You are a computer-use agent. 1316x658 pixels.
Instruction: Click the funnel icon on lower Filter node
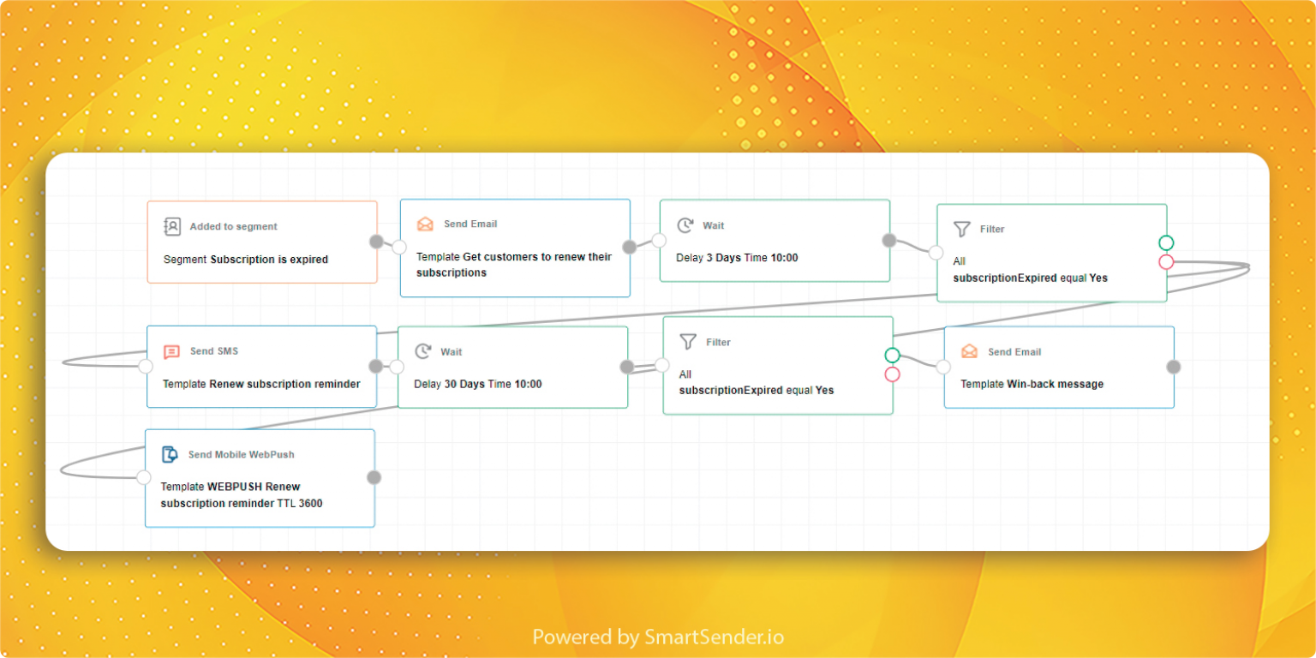coord(688,342)
